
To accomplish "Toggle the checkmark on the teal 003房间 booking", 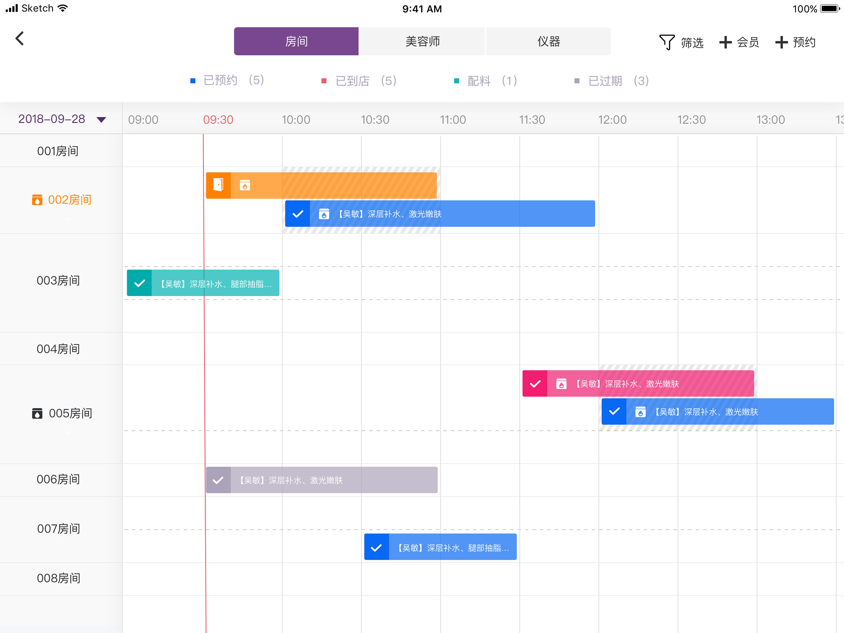I will click(139, 283).
